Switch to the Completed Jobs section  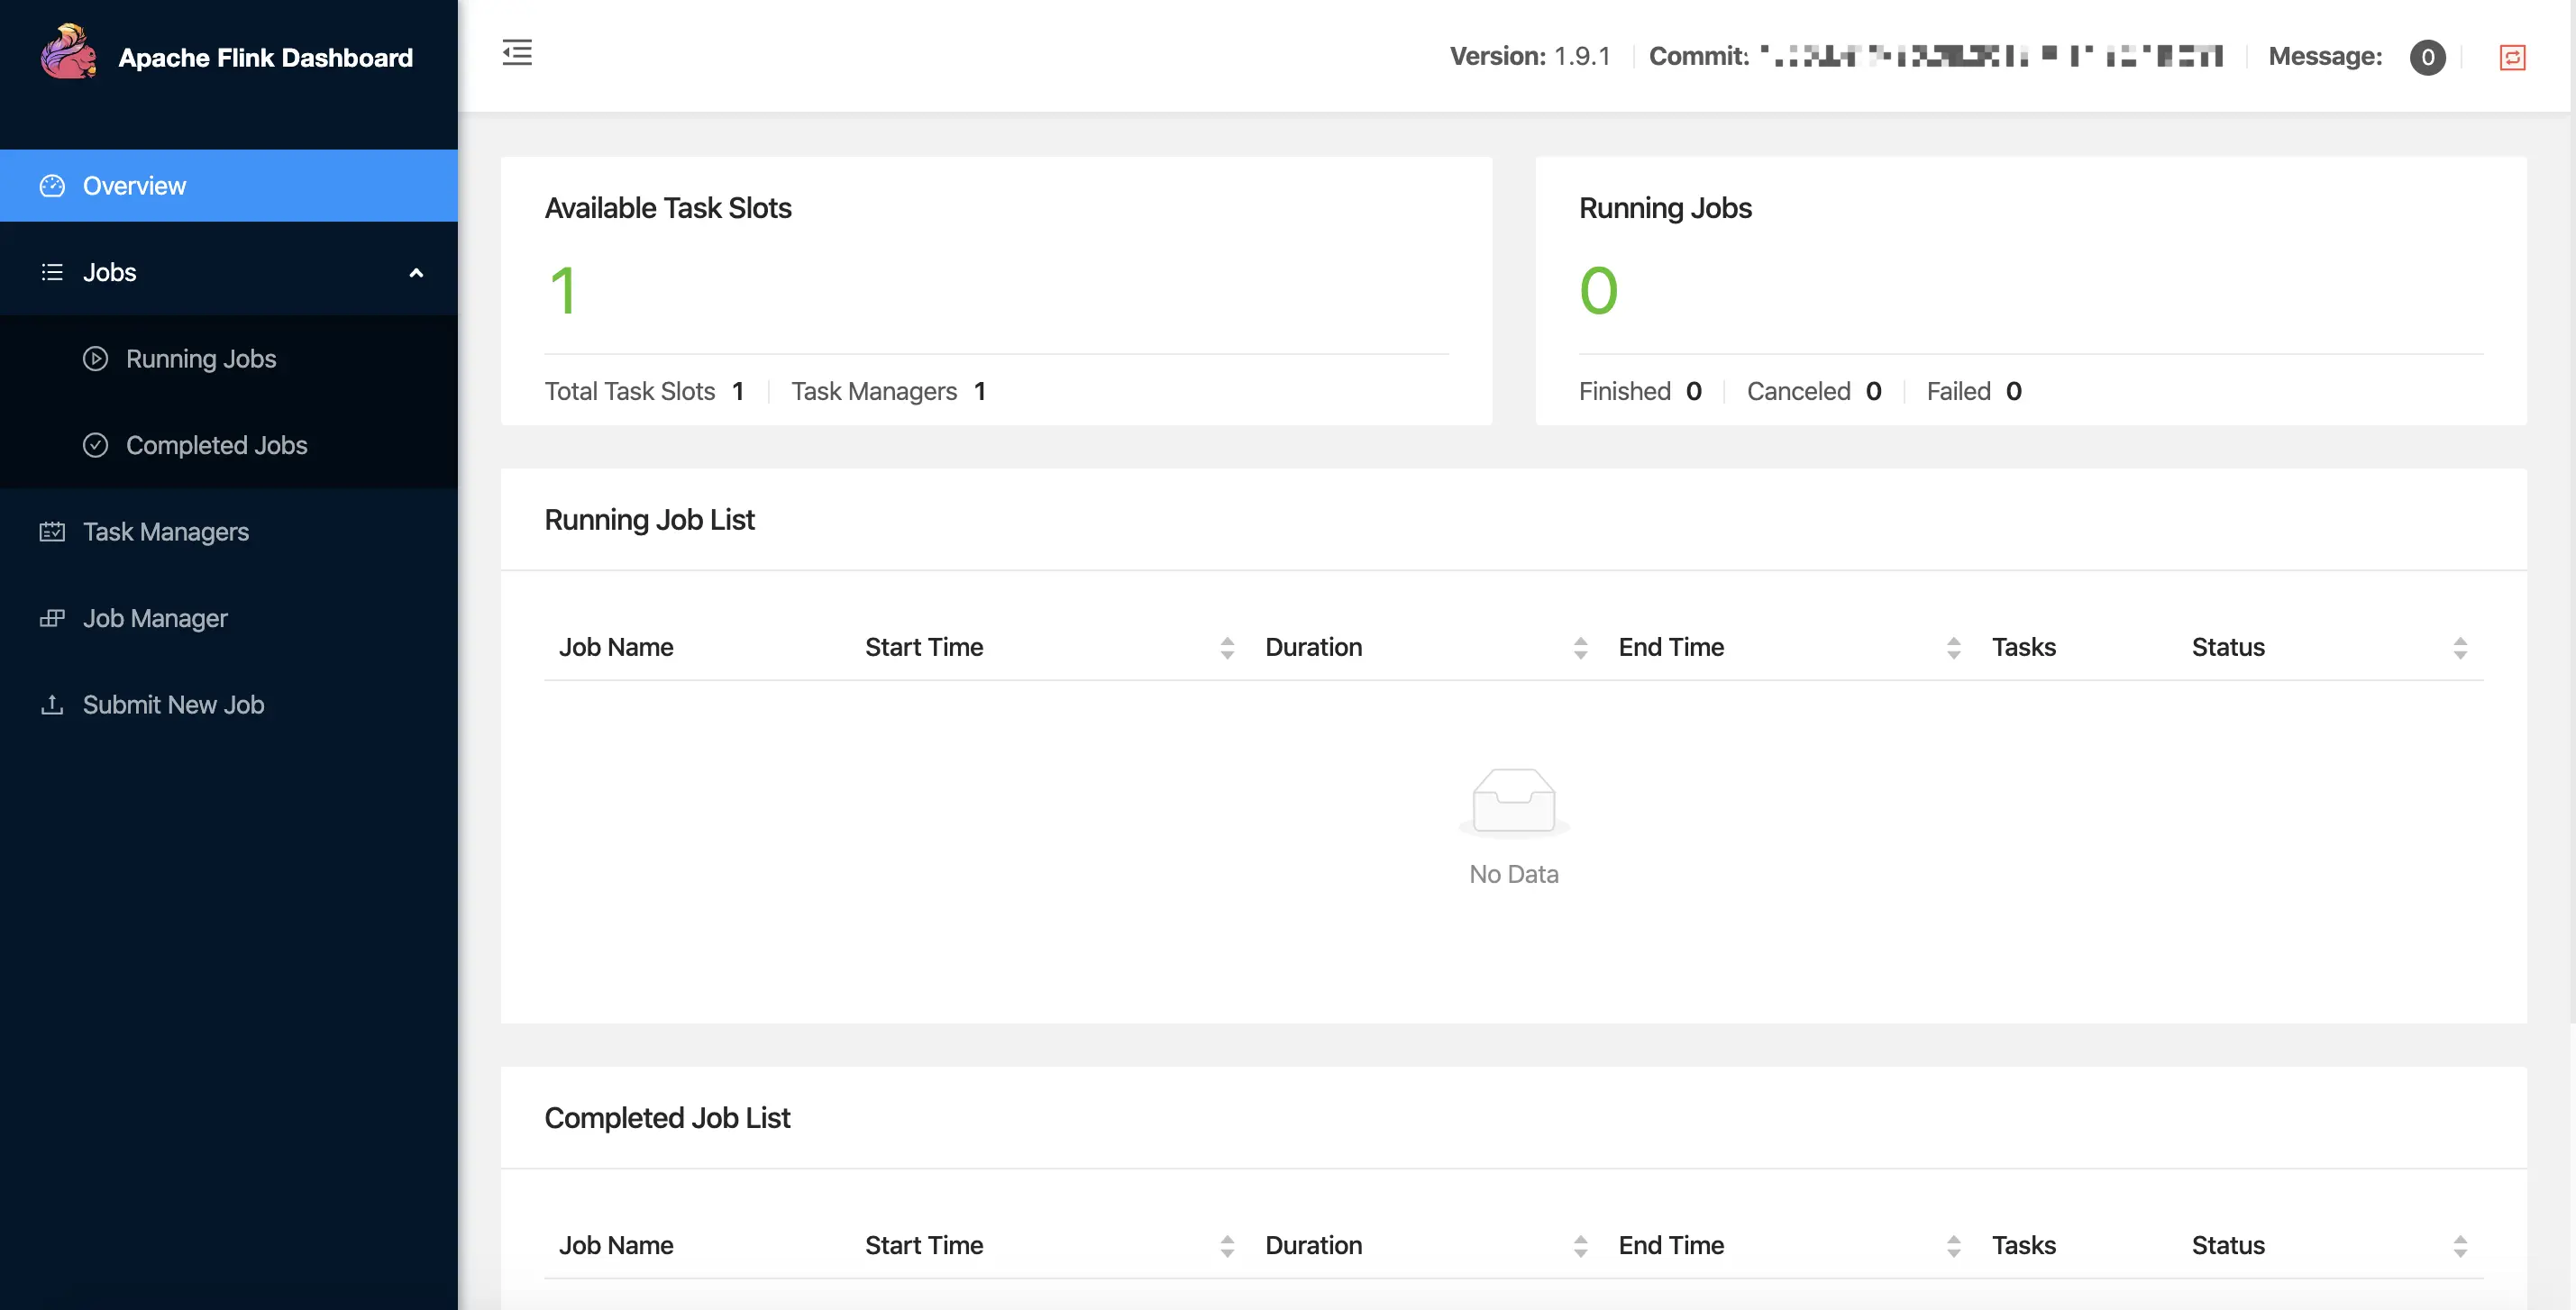216,445
